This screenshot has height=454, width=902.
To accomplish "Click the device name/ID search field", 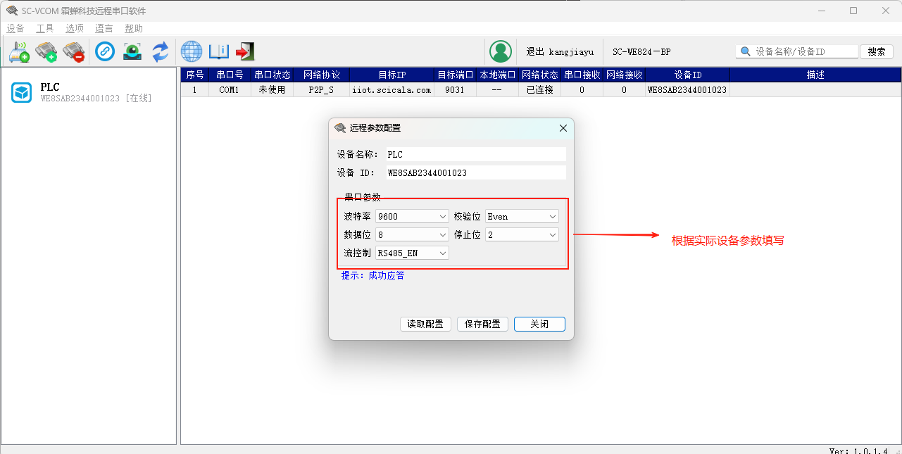I will 797,51.
